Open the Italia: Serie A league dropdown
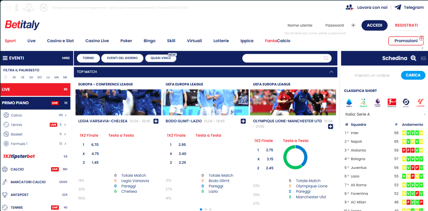 click(x=385, y=114)
